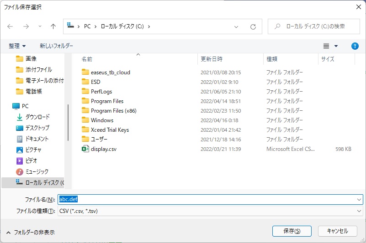
Task: Open ミュージック in the sidebar
Action: coord(32,172)
